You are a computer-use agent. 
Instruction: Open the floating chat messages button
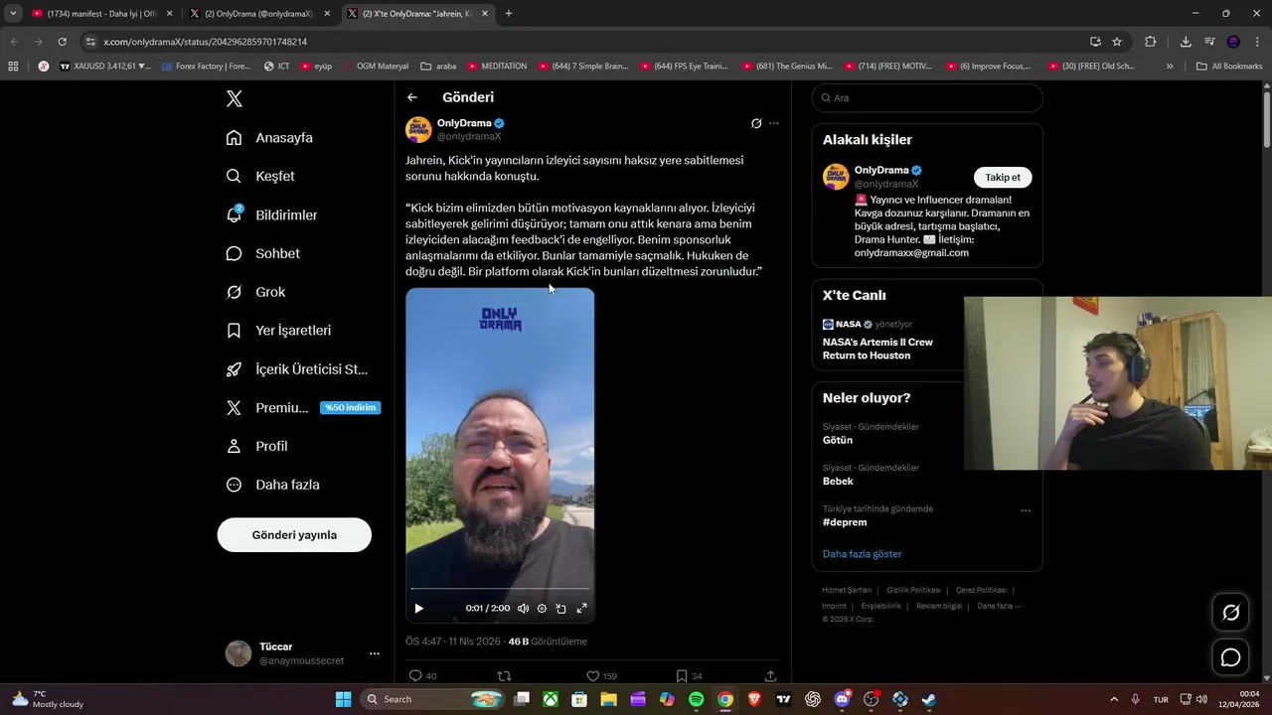click(1230, 657)
